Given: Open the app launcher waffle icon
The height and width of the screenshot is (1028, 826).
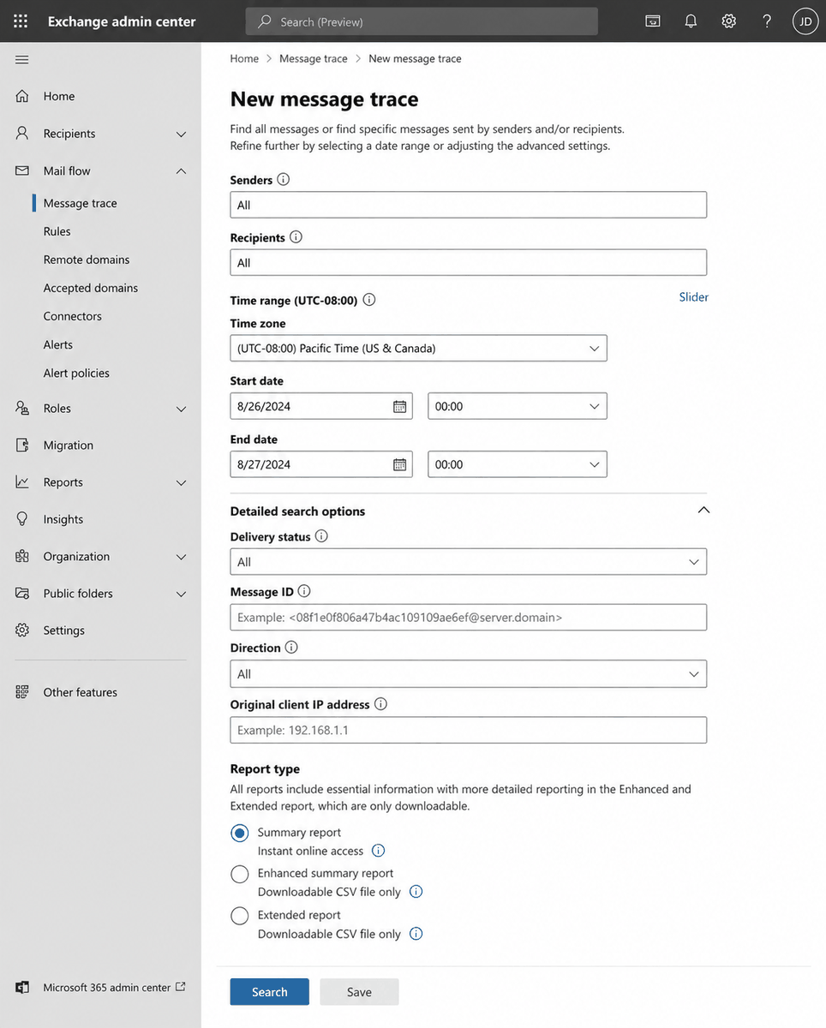Looking at the screenshot, I should tap(21, 21).
